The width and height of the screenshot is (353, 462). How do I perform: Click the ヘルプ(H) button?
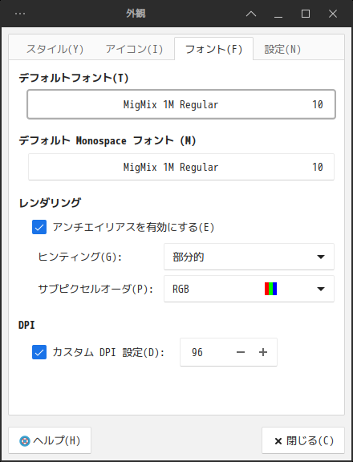[x=50, y=440]
